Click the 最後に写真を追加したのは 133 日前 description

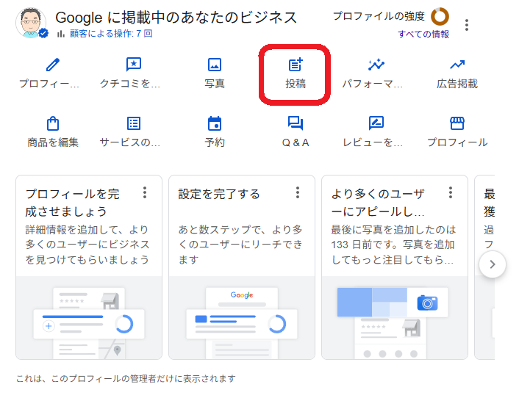[393, 245]
